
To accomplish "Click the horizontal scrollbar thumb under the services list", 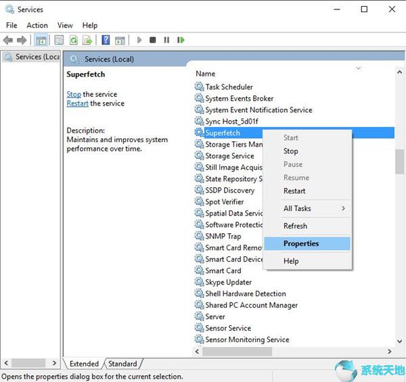I will click(x=238, y=351).
